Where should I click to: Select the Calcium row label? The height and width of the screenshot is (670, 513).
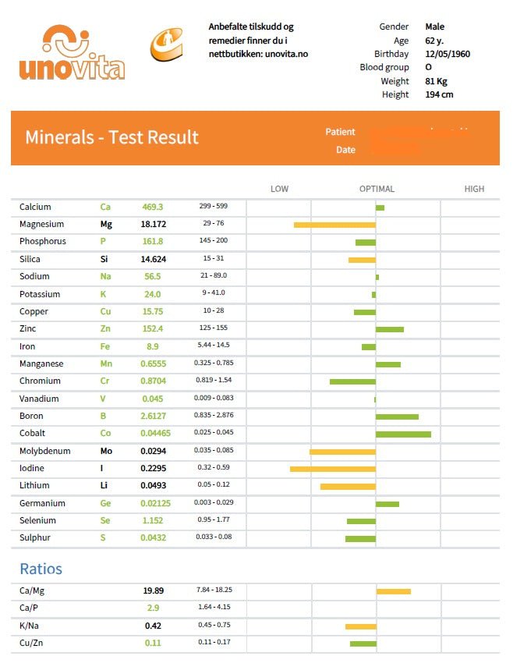click(x=35, y=207)
